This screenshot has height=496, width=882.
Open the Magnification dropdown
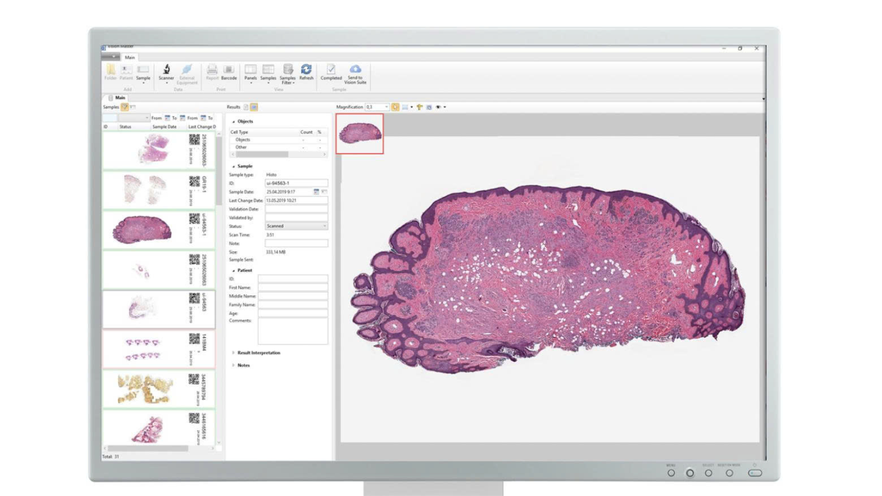point(386,107)
